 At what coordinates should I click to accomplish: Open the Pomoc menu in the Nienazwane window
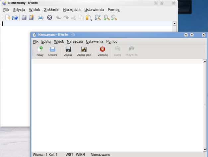pyautogui.click(x=112, y=42)
